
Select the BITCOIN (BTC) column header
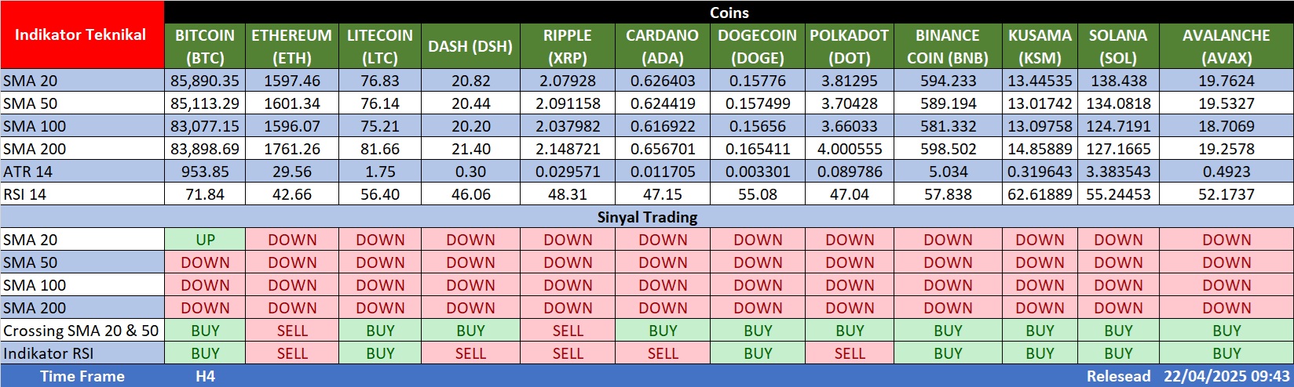pos(205,46)
